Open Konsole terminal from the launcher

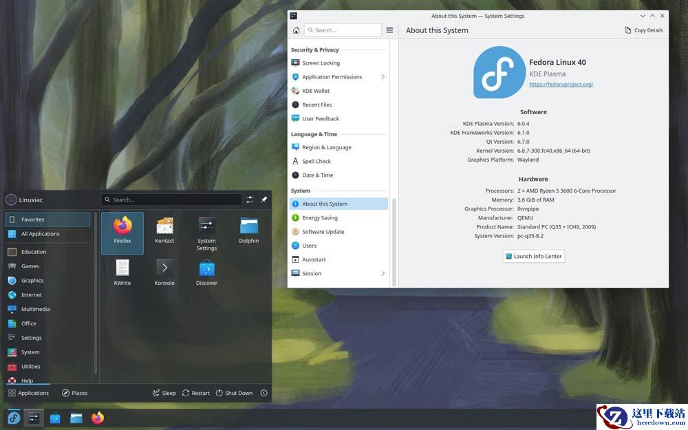(164, 273)
